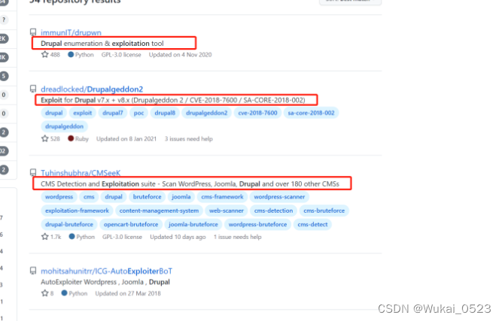Open the immunIT/drupwn repository link
Screen dimensions: 502x321
coord(71,32)
